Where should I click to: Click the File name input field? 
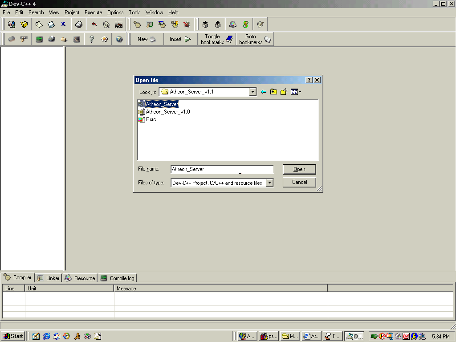coord(222,169)
